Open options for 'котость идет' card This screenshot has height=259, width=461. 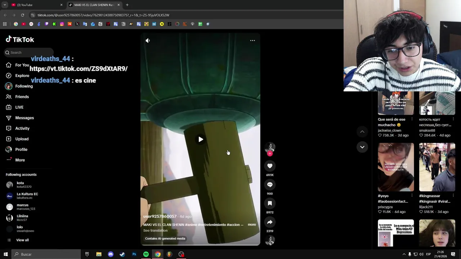click(453, 119)
